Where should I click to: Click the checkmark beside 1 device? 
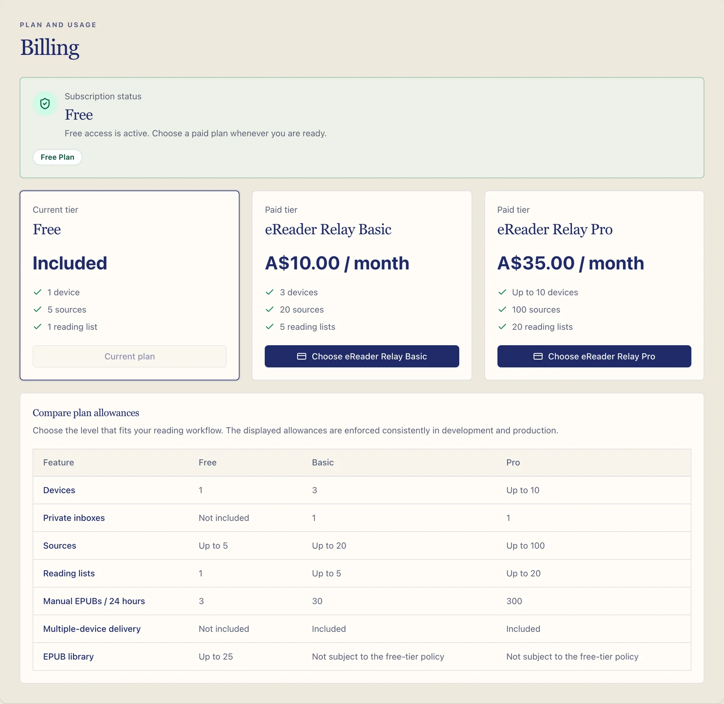click(38, 292)
